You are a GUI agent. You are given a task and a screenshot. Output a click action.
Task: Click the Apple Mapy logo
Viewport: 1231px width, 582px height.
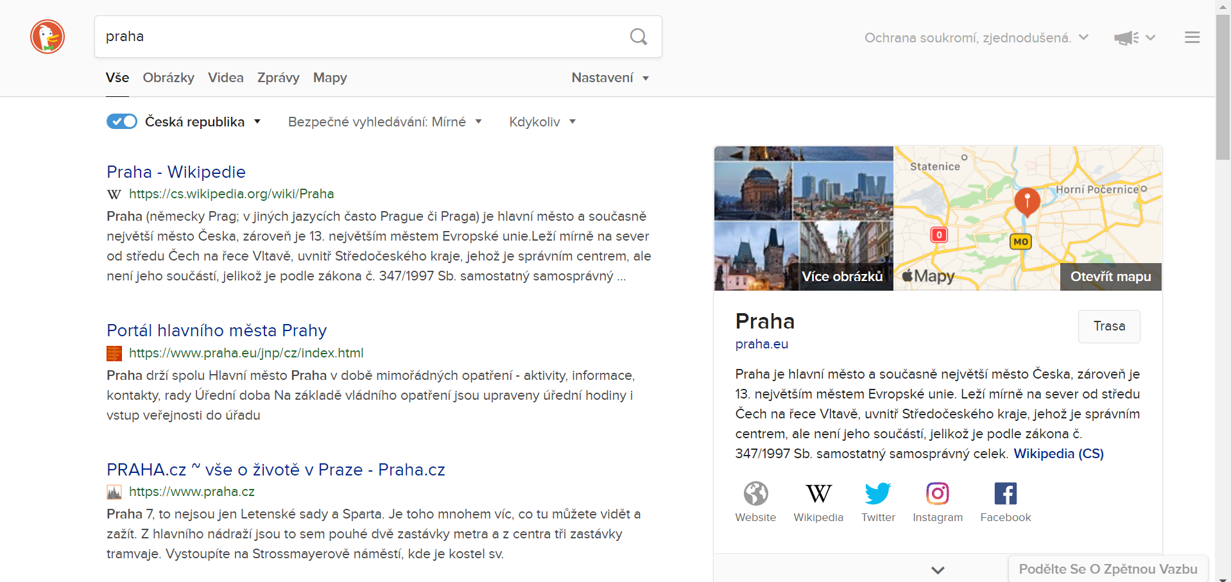(x=928, y=276)
